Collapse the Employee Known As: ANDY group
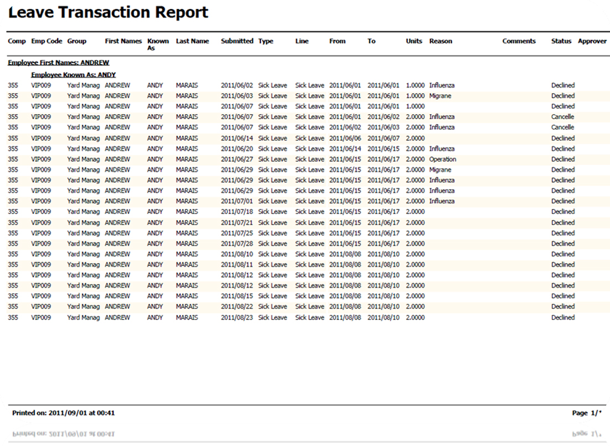This screenshot has width=610, height=446. (x=74, y=74)
